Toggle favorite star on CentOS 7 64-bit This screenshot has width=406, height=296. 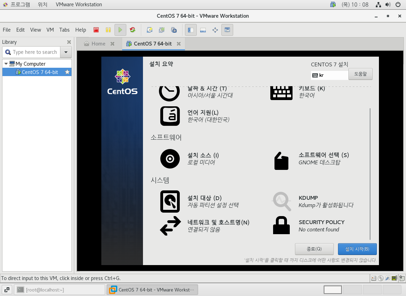pyautogui.click(x=67, y=72)
